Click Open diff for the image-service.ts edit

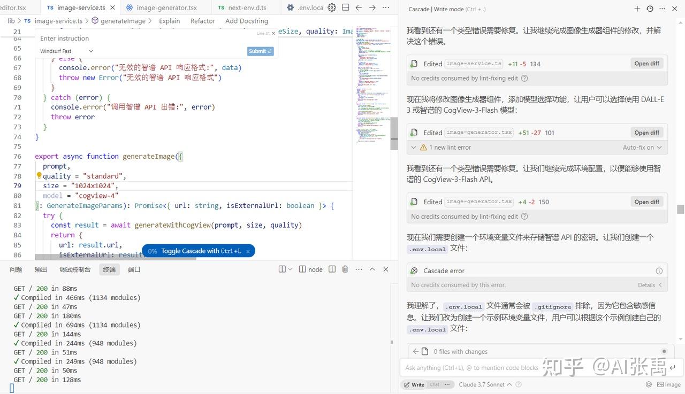[x=646, y=63]
